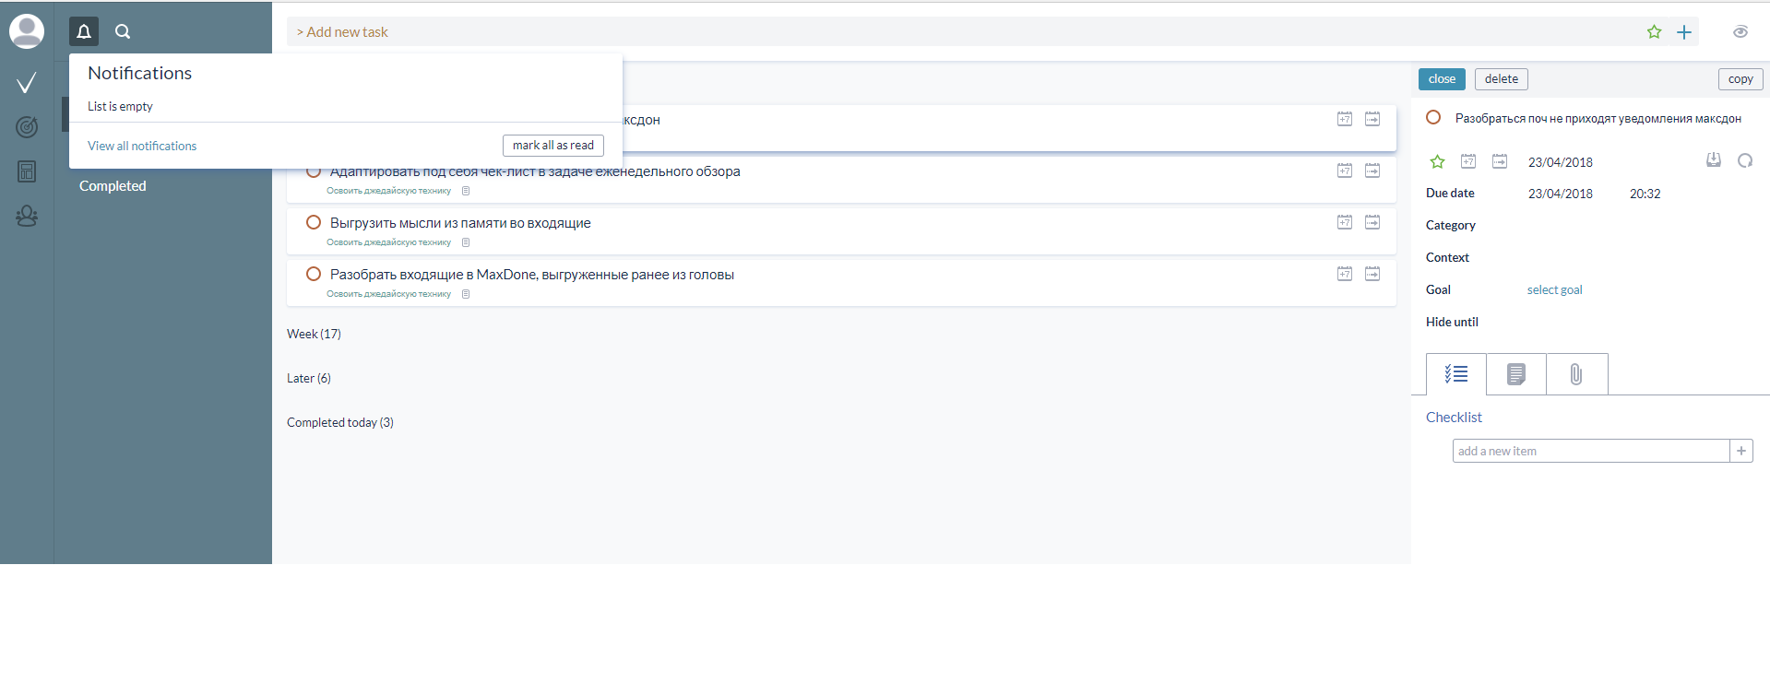This screenshot has width=1770, height=683.
Task: Expand the Completed today (3) section
Action: [339, 422]
